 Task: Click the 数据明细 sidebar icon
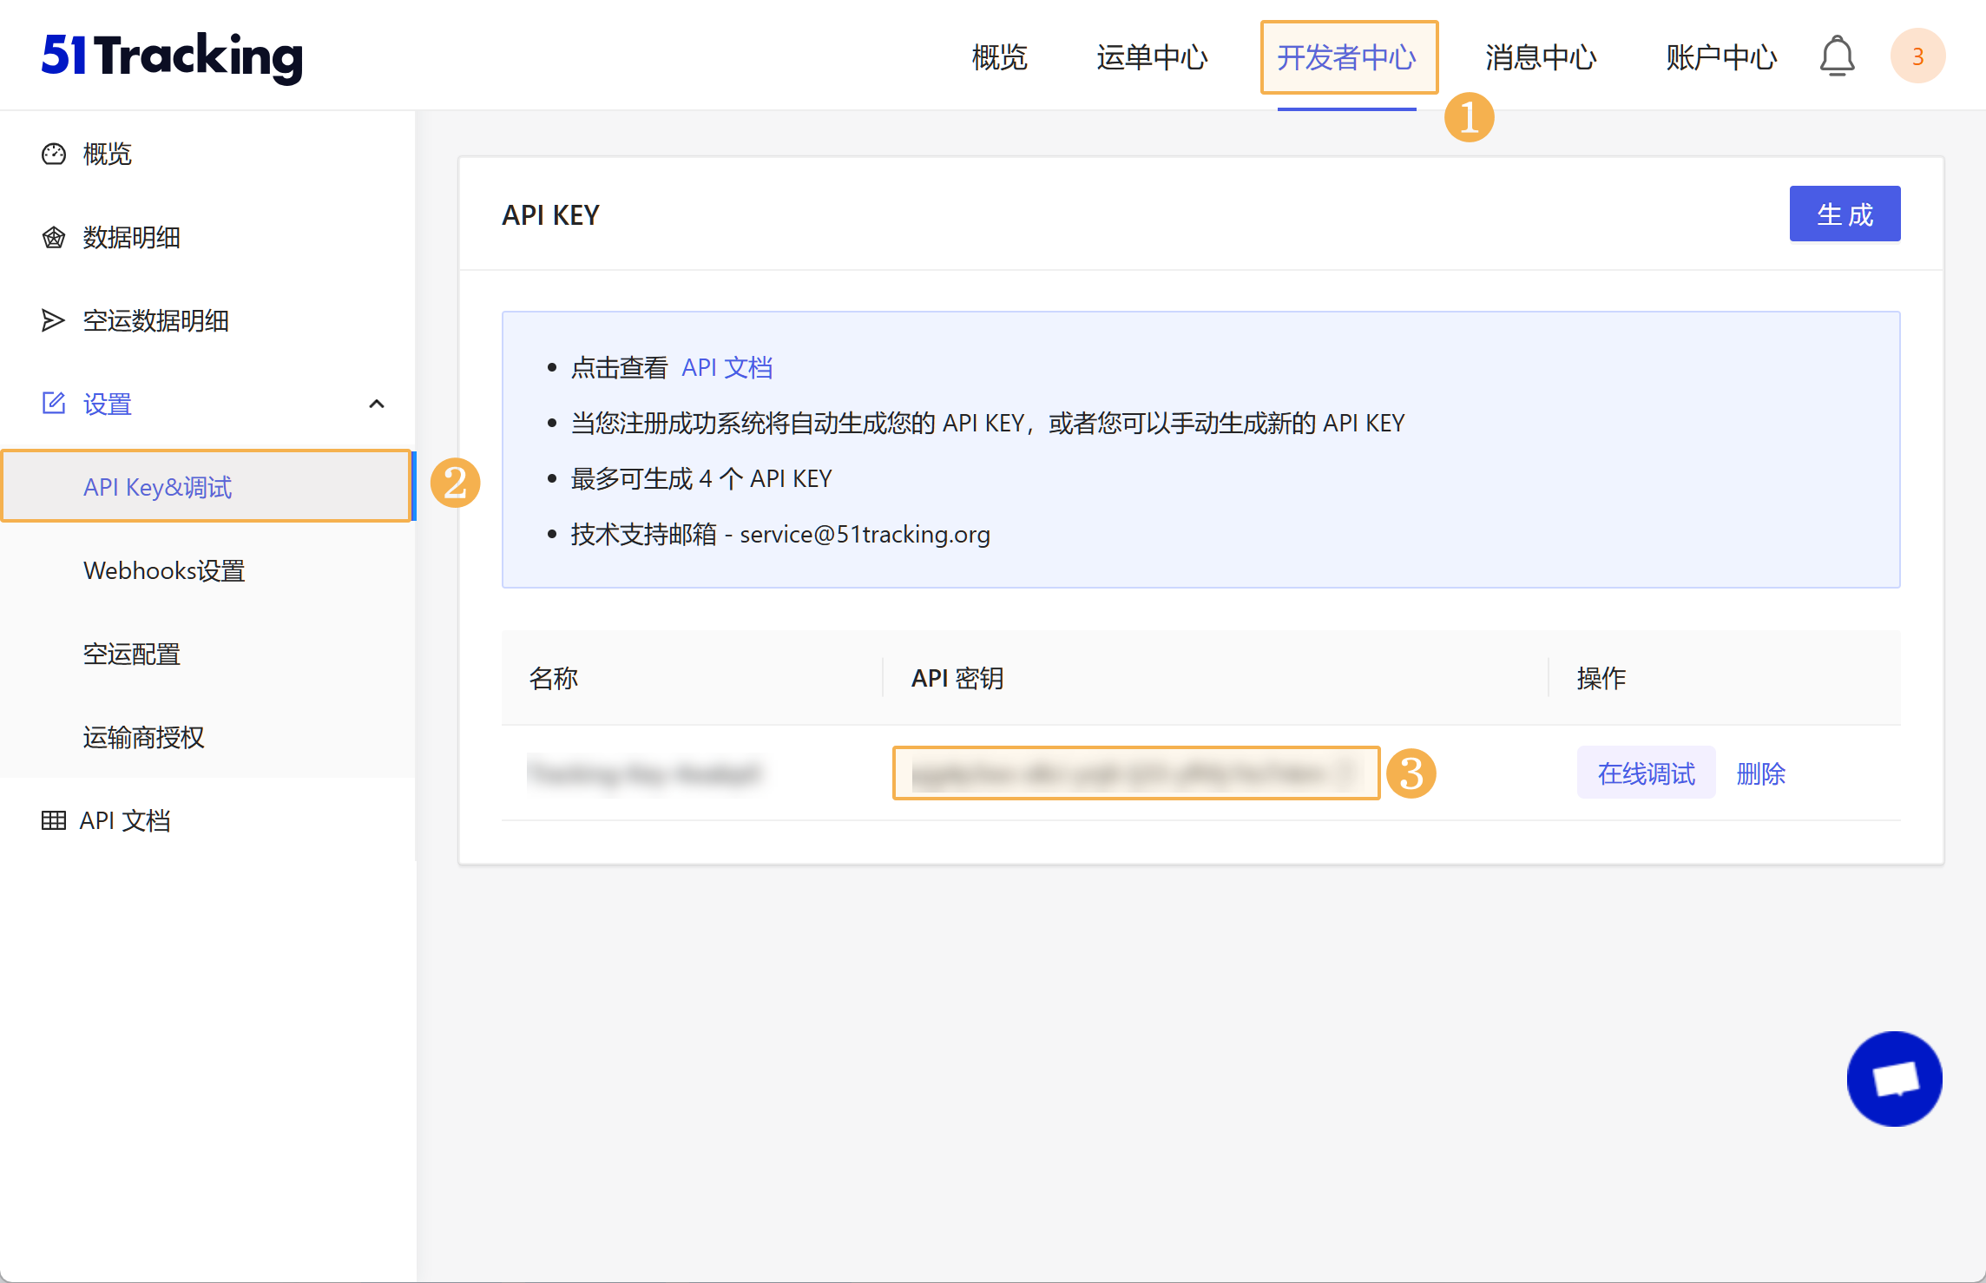click(x=54, y=237)
